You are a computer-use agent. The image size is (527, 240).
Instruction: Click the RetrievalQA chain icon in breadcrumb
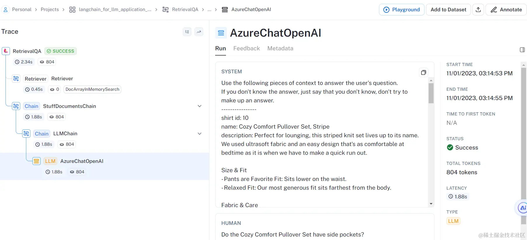pyautogui.click(x=166, y=10)
